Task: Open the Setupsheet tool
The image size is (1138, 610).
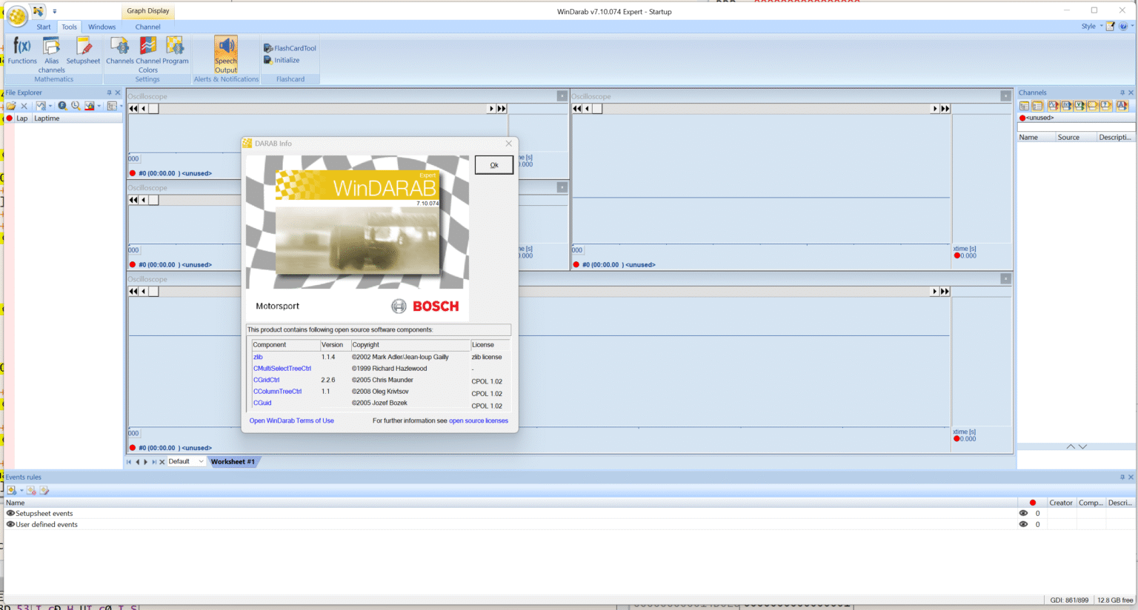Action: 83,50
